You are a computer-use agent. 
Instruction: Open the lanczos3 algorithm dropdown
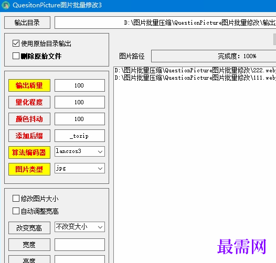point(80,151)
